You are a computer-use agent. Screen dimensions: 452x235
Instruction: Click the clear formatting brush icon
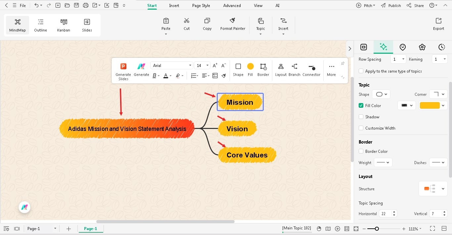224,76
